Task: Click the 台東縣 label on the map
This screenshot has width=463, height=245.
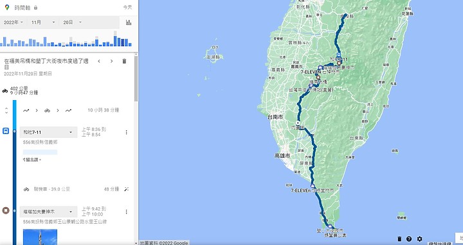Action: tap(357, 138)
